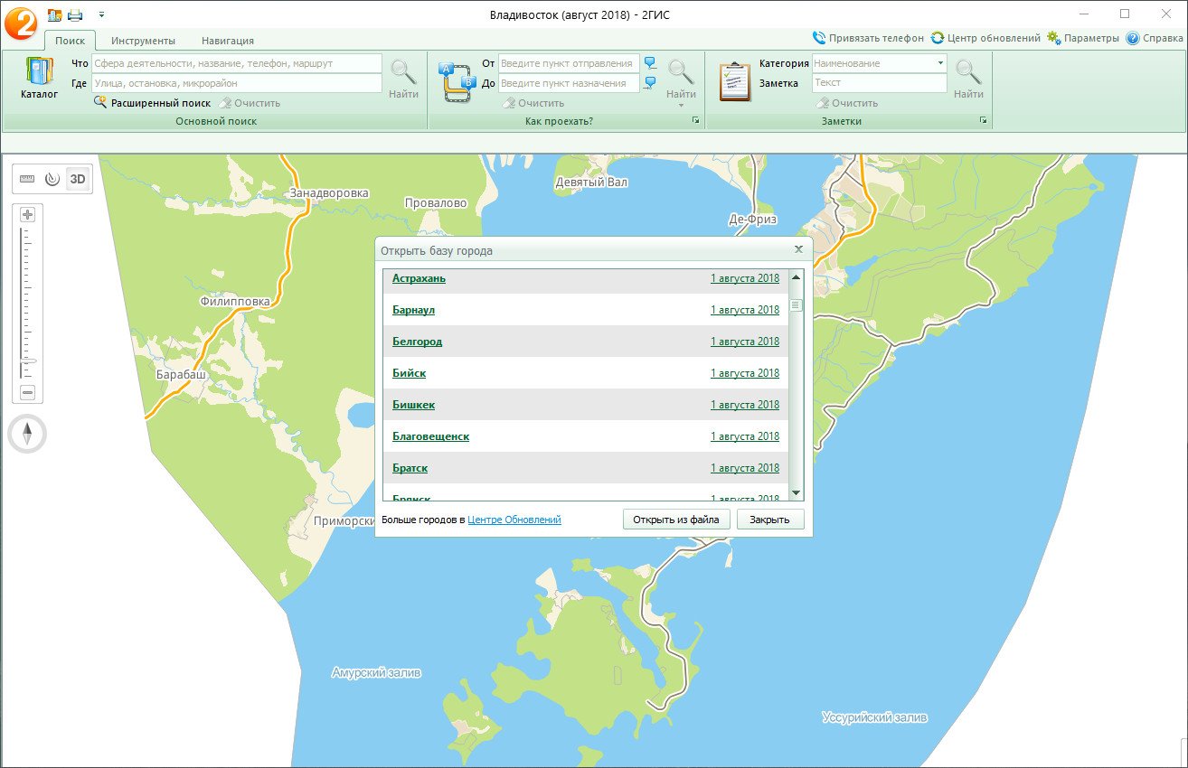This screenshot has width=1188, height=768.
Task: Click the print icon in the title bar
Action: pyautogui.click(x=75, y=14)
